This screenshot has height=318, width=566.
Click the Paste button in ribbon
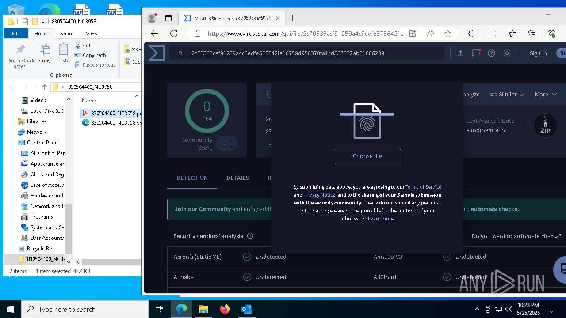[x=63, y=53]
